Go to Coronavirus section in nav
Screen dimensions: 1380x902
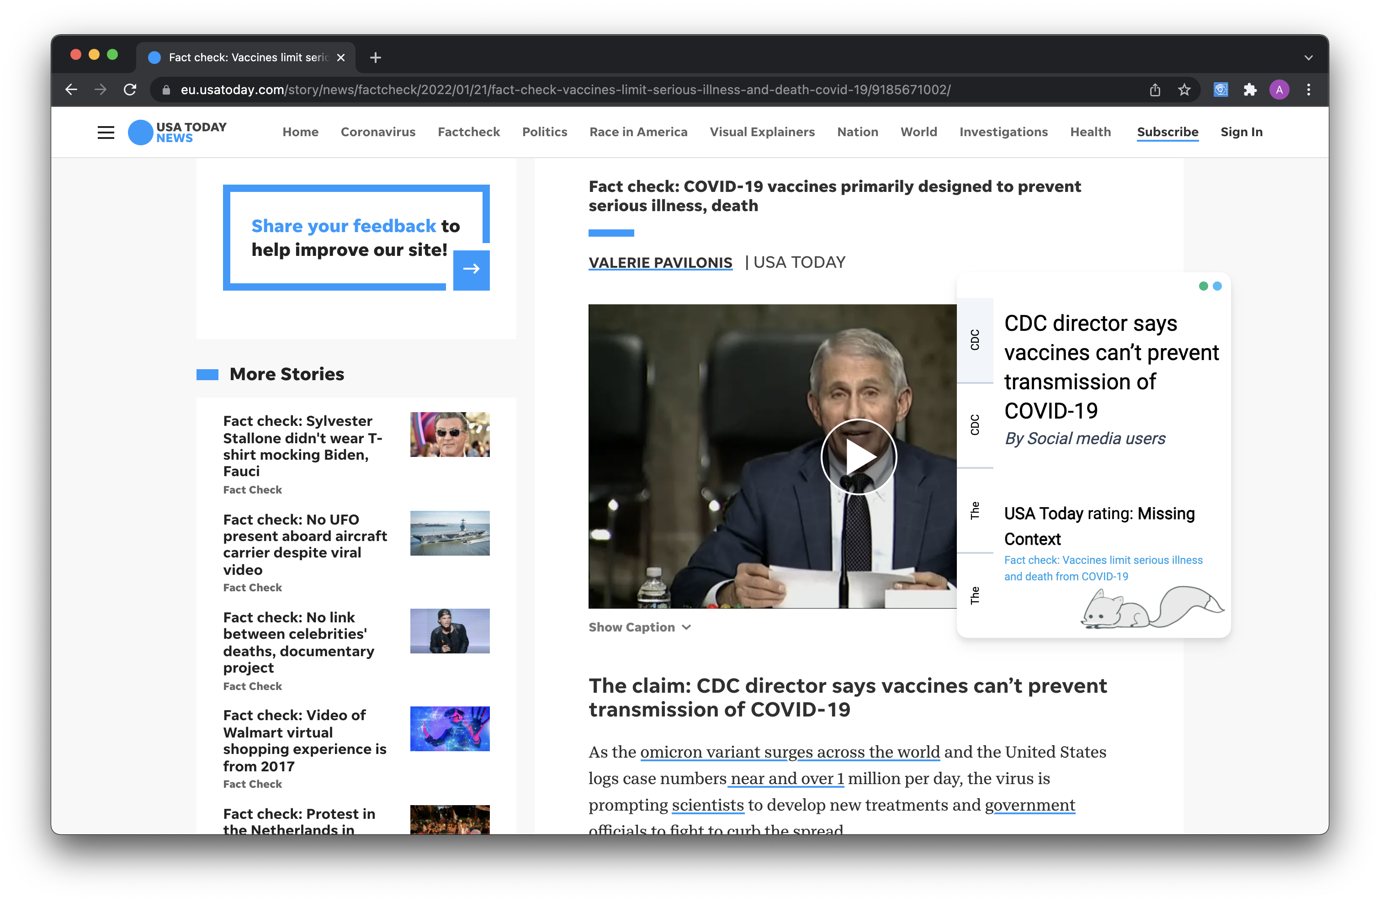pyautogui.click(x=377, y=132)
